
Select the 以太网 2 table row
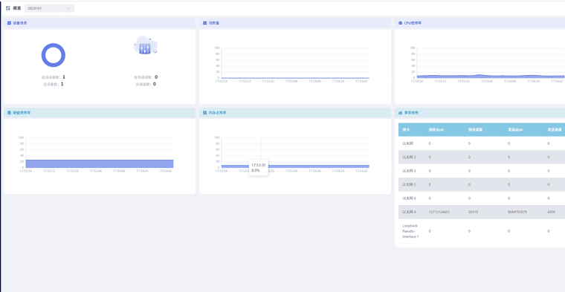482,157
